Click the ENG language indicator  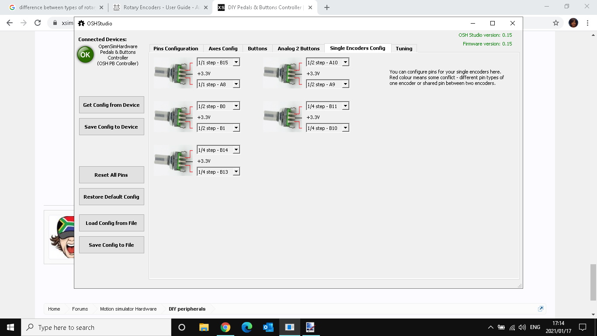point(535,327)
